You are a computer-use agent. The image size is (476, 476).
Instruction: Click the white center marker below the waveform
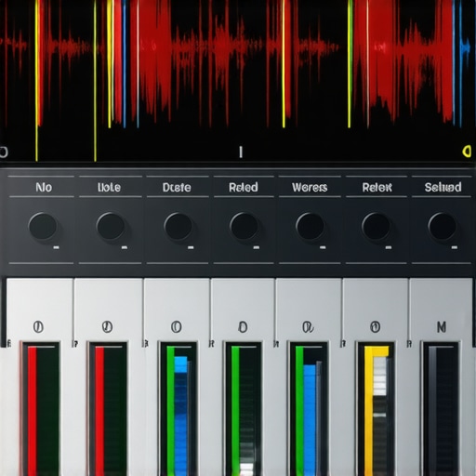241,152
